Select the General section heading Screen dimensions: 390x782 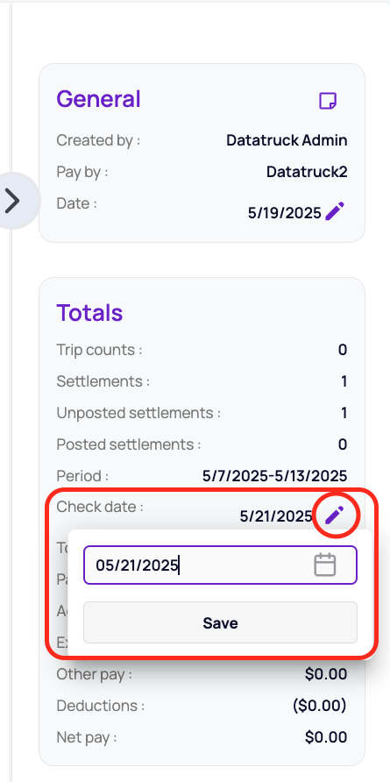(98, 99)
